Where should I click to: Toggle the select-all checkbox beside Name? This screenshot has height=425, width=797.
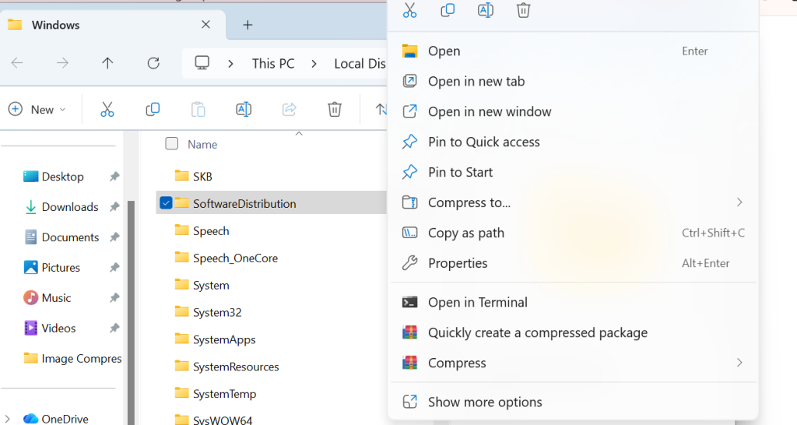[172, 144]
